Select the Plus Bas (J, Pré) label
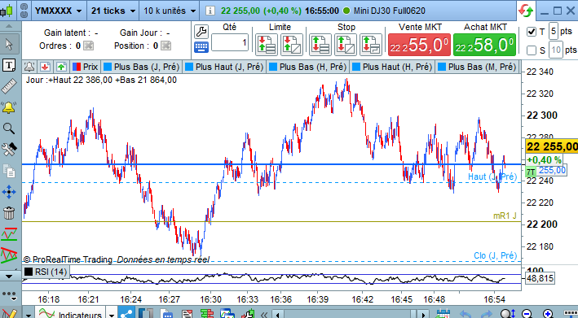 pyautogui.click(x=142, y=67)
